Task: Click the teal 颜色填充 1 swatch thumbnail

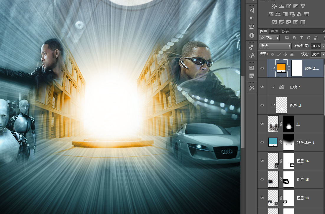Action: coord(273,142)
